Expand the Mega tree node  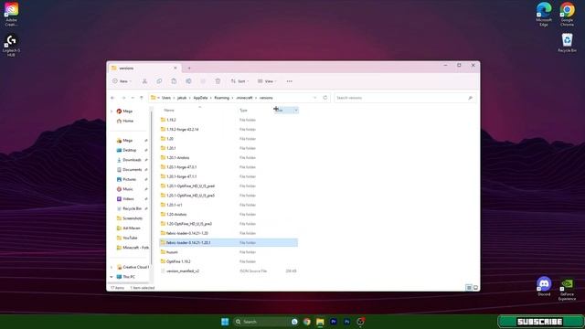click(112, 111)
